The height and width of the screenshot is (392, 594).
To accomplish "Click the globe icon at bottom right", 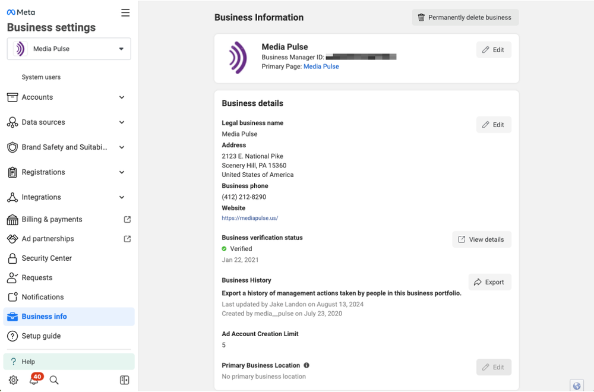I will [x=577, y=386].
